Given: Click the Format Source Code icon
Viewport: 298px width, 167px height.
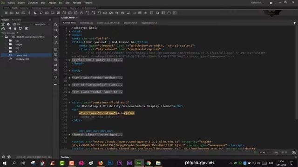Looking at the screenshot, I should pos(56,43).
